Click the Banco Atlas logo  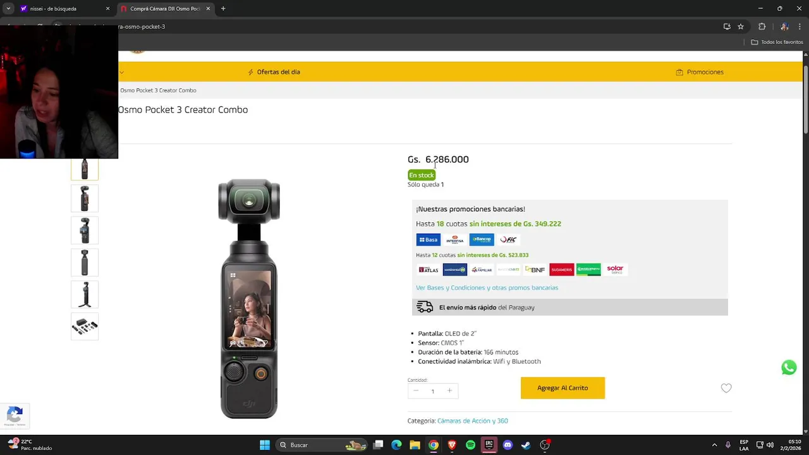(428, 269)
